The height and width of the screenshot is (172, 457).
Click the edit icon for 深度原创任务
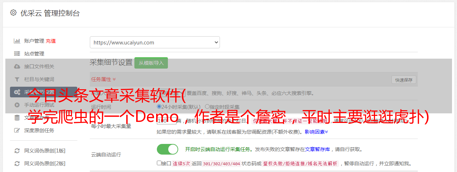coord(17,130)
